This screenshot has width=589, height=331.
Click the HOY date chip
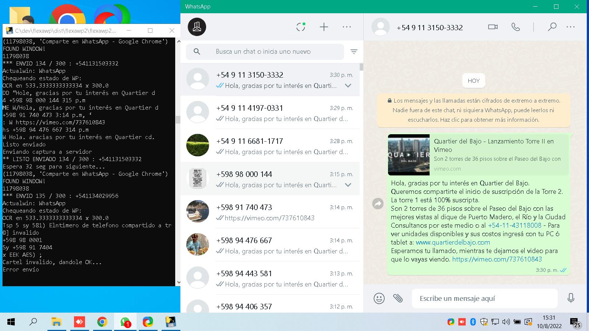pyautogui.click(x=473, y=81)
